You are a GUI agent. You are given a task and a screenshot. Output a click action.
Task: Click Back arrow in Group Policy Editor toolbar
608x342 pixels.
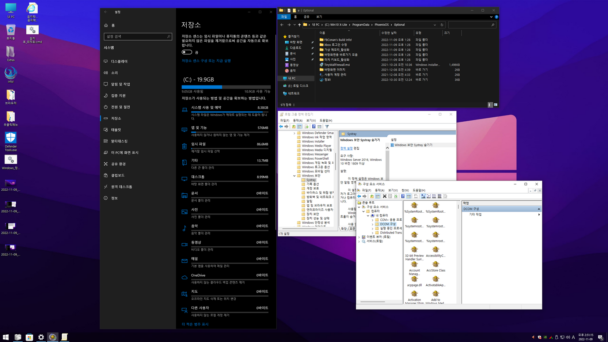(281, 126)
